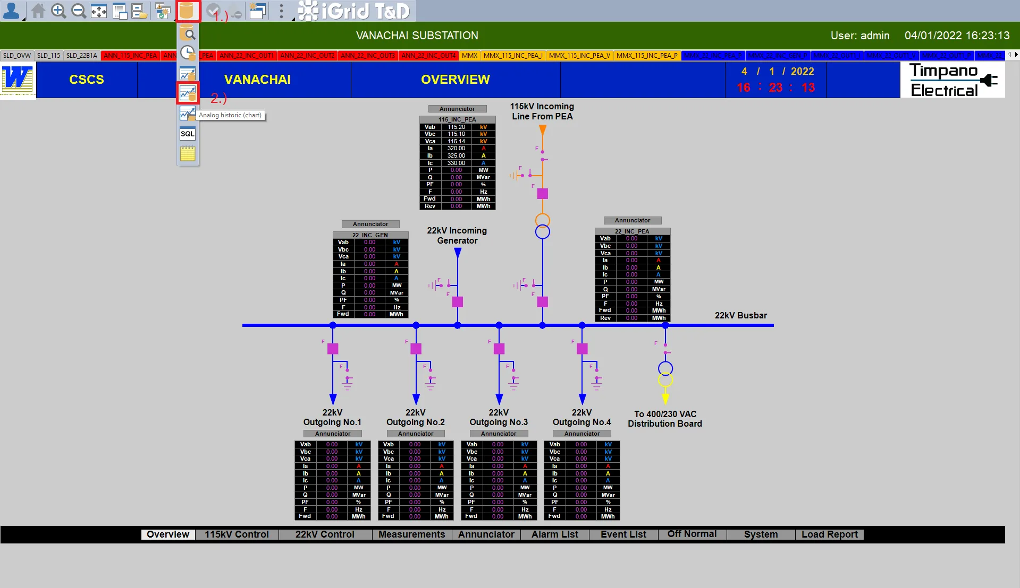Image resolution: width=1020 pixels, height=588 pixels.
Task: Open the file browser folder icon
Action: [139, 11]
